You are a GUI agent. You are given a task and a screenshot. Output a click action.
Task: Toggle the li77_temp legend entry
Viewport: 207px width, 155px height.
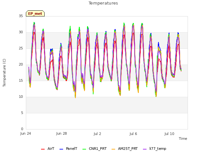pos(155,149)
